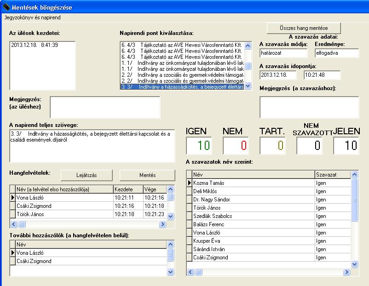Click the recordings table's scroll-up arrow
The height and width of the screenshot is (286, 369).
click(171, 189)
